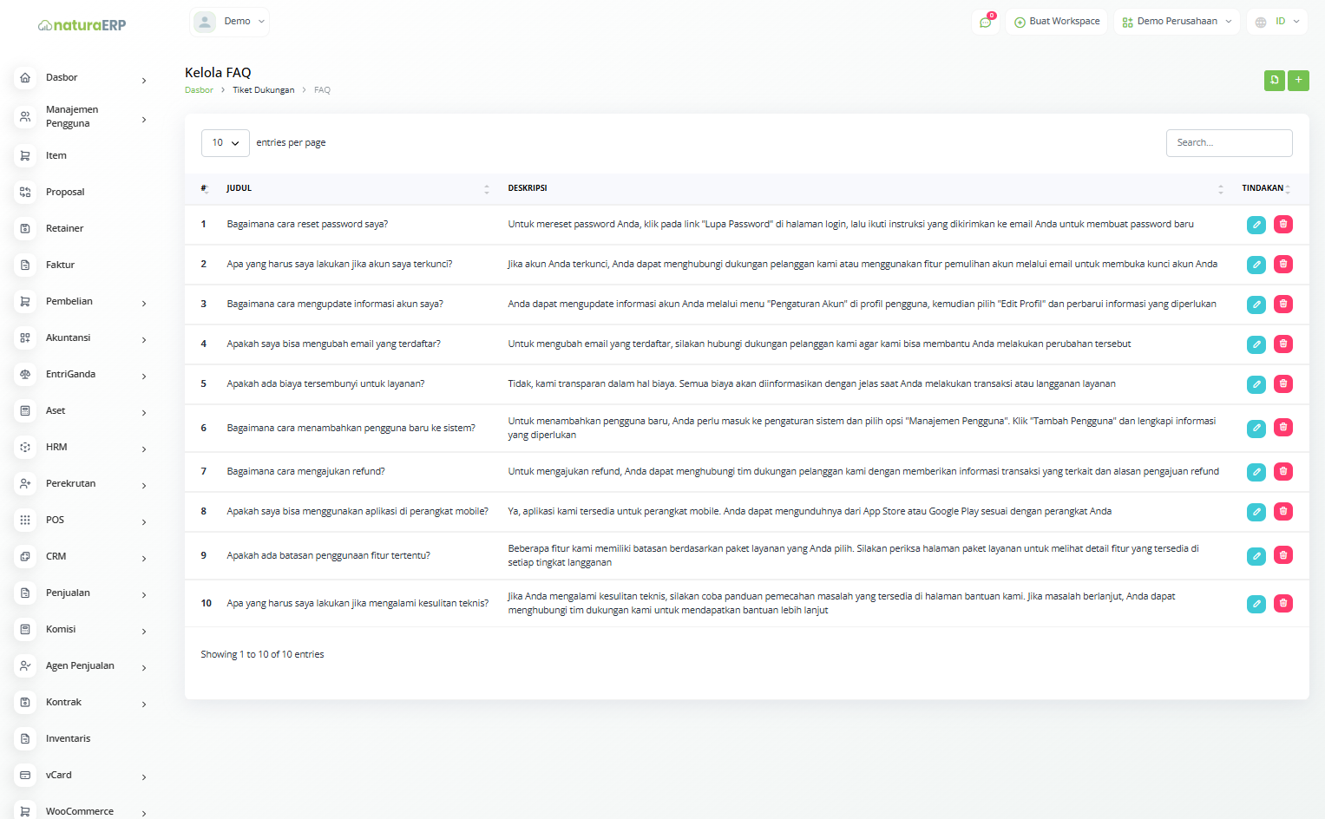Click the Tiket Dukungan breadcrumb
The width and height of the screenshot is (1325, 819).
pos(263,90)
